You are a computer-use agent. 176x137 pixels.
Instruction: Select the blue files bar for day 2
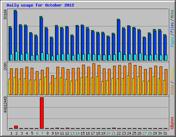coord(16,32)
